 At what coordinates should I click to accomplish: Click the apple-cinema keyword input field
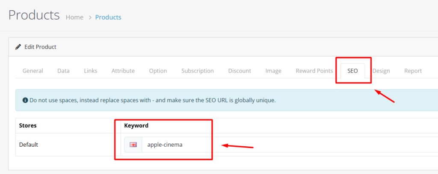[290, 145]
